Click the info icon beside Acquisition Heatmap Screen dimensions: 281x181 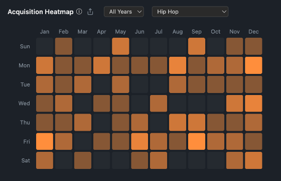pos(79,12)
